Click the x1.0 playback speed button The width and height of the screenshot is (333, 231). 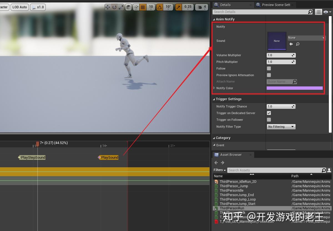38,7
